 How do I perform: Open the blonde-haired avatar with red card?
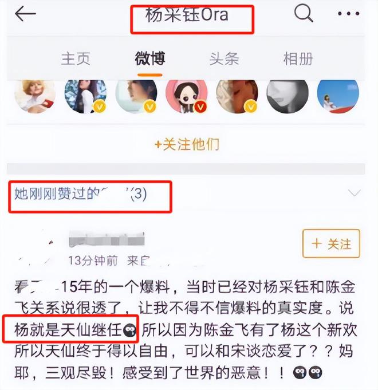35,96
